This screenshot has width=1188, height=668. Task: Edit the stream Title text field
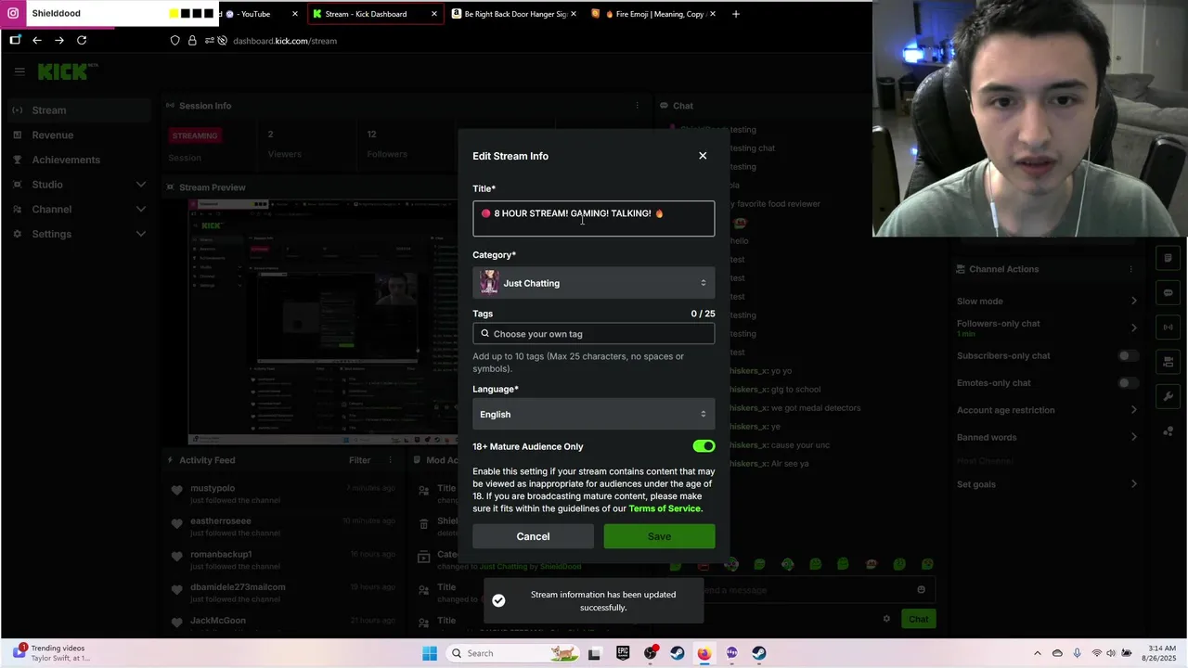click(x=594, y=219)
